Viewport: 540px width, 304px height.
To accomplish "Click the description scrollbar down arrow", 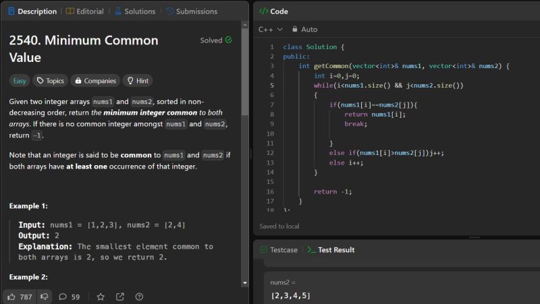I will 245,283.
